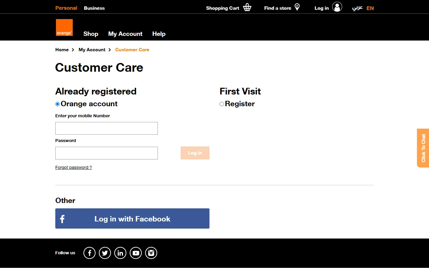This screenshot has width=429, height=268.
Task: Click the user profile avatar icon
Action: [x=337, y=7]
